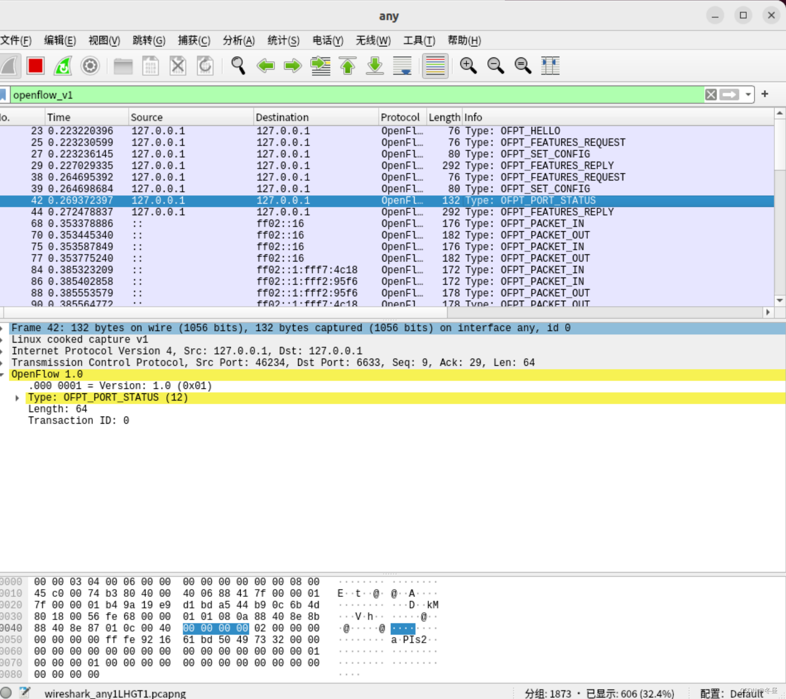This screenshot has width=786, height=699.
Task: Expand the Type: OFPT_PORT_STATUS (12) node
Action: coord(17,398)
